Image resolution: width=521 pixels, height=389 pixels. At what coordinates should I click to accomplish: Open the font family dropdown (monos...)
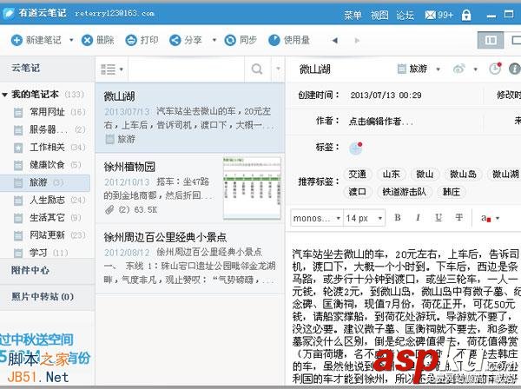pos(317,218)
